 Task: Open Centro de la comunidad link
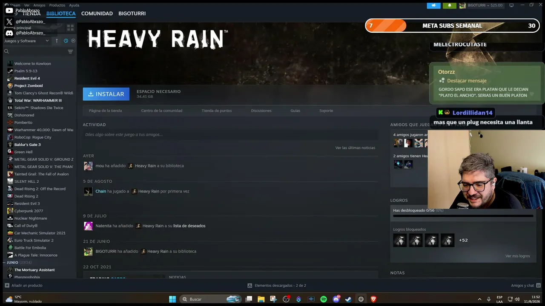click(162, 110)
